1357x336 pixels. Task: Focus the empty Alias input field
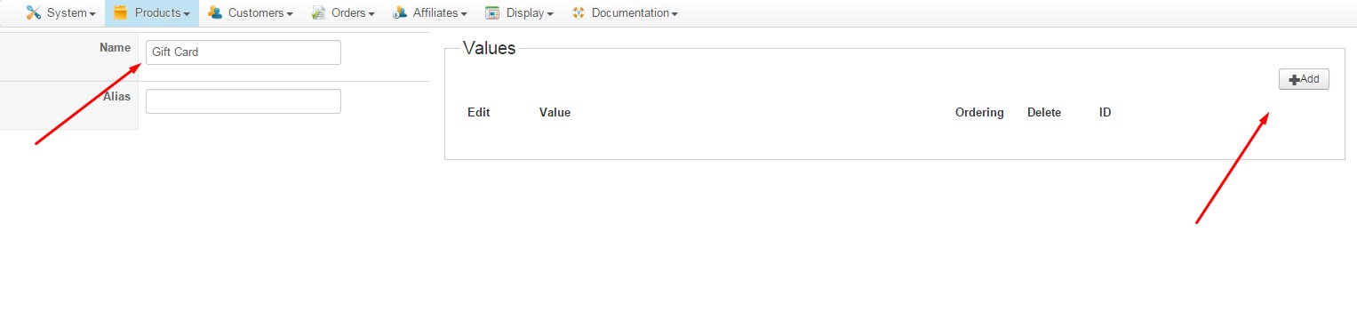click(243, 101)
